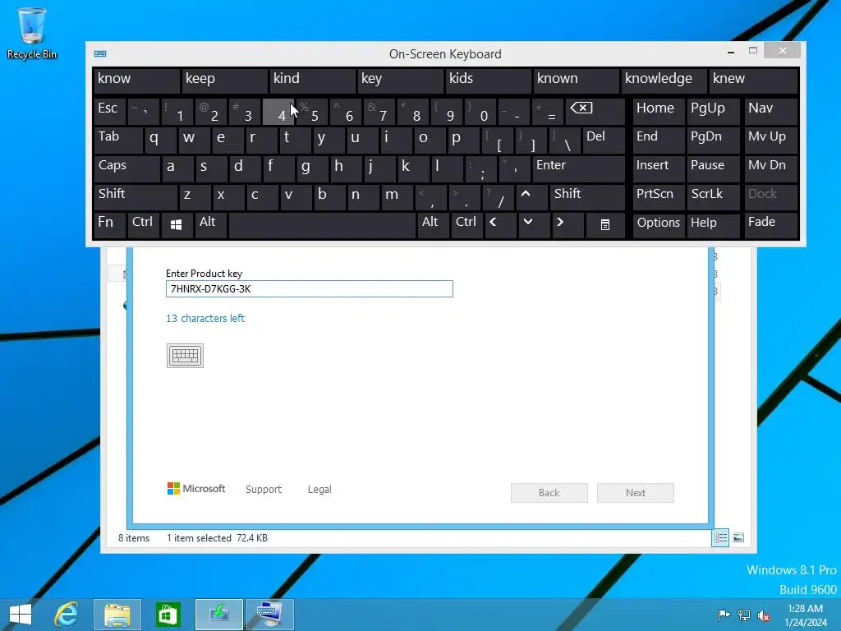The image size is (841, 631).
Task: Tap the Esc key
Action: [x=110, y=112]
